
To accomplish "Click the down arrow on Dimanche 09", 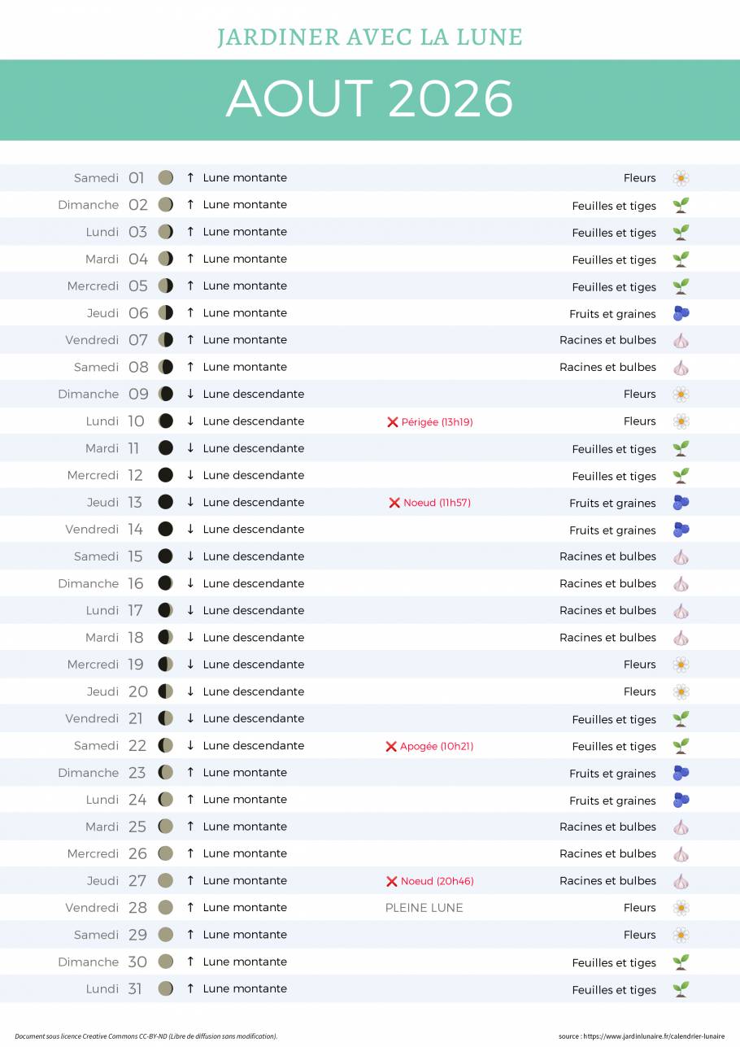I will tap(190, 394).
